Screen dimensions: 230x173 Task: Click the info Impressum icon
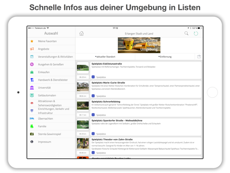(x=32, y=142)
